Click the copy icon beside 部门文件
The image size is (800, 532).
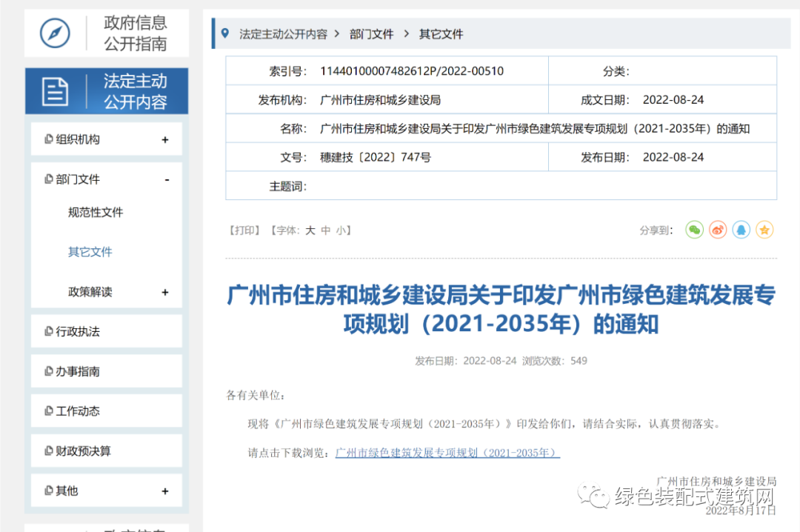[48, 179]
